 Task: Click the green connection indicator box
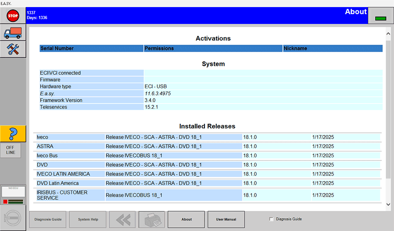click(x=380, y=18)
